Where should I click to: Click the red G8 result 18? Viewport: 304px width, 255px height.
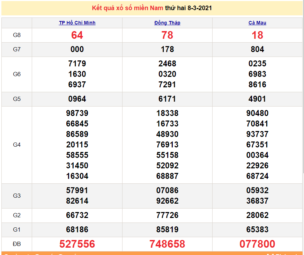[257, 35]
